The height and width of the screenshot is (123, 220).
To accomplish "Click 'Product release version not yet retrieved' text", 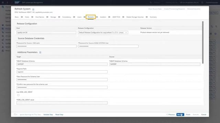I will pyautogui.click(x=155, y=32).
